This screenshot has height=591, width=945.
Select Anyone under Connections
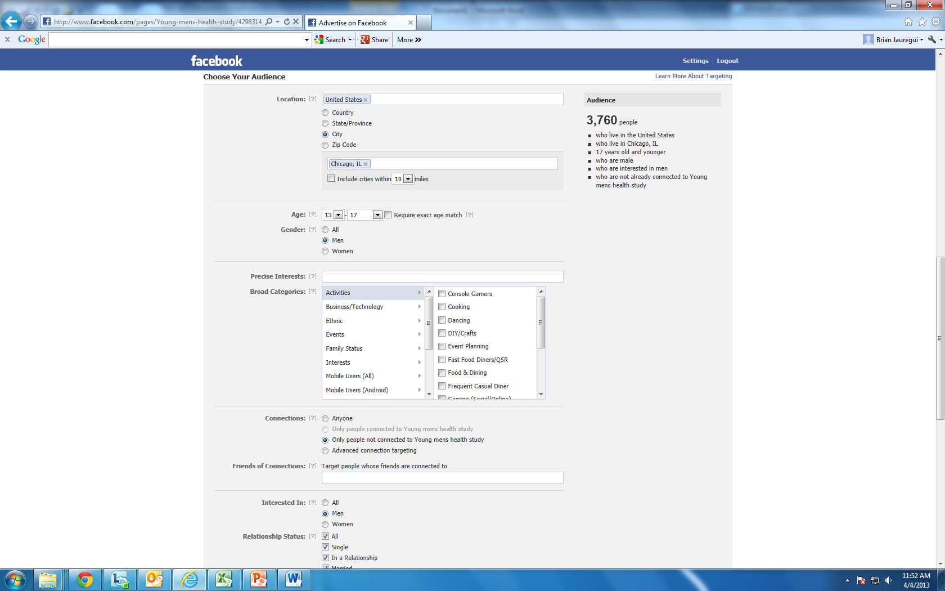pyautogui.click(x=325, y=419)
